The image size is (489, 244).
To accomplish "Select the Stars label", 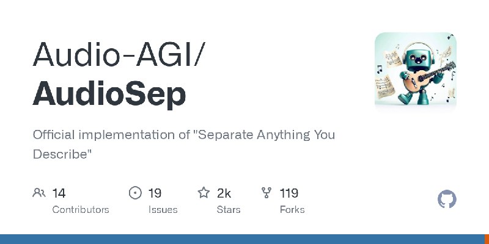I will (229, 209).
